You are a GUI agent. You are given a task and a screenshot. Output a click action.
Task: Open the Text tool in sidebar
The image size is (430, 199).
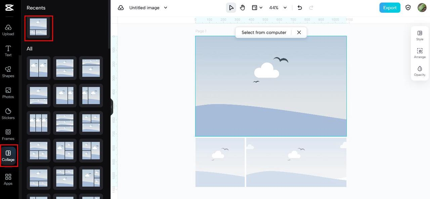tap(8, 51)
